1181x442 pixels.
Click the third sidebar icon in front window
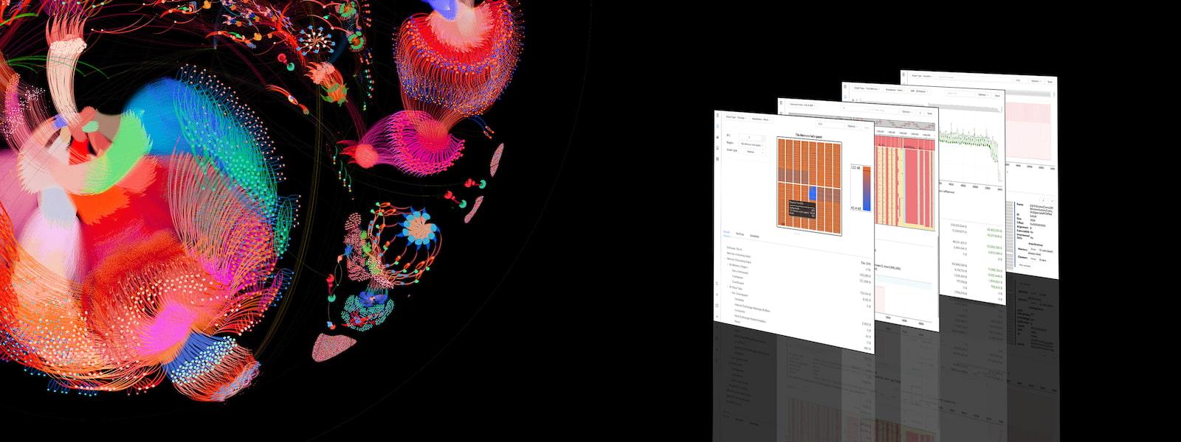pos(717,148)
